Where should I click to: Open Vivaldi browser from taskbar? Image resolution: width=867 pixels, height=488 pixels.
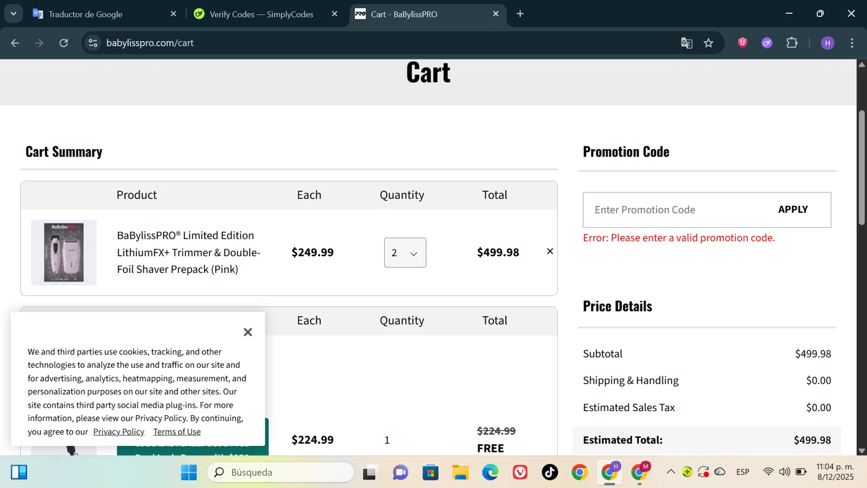(x=520, y=472)
